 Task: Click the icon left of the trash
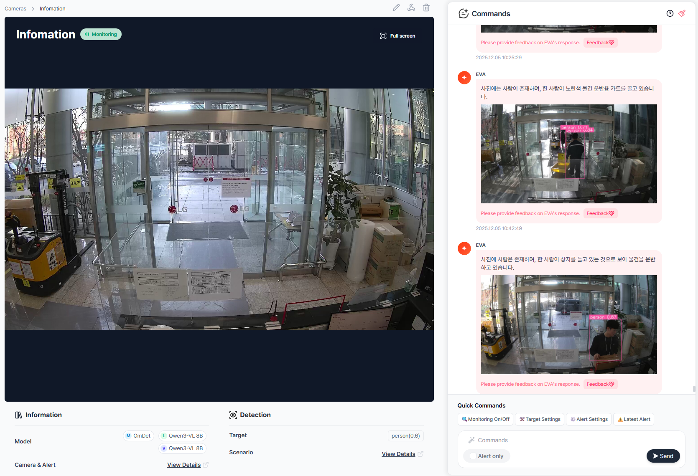coord(411,8)
